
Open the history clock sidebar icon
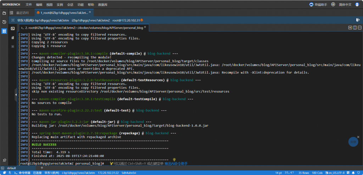(x=4, y=22)
